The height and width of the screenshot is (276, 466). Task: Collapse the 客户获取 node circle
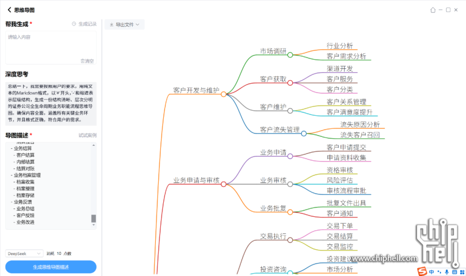pyautogui.click(x=290, y=83)
